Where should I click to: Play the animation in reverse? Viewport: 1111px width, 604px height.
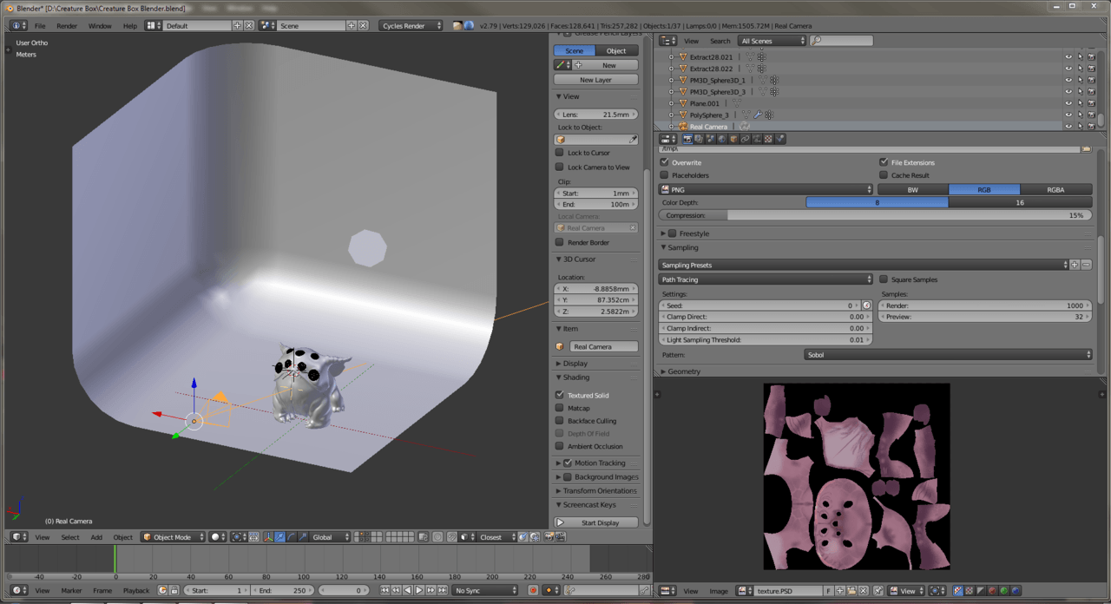(407, 590)
